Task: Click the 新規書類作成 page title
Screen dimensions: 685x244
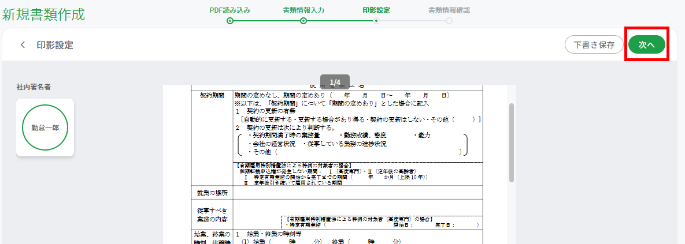Action: pyautogui.click(x=44, y=14)
